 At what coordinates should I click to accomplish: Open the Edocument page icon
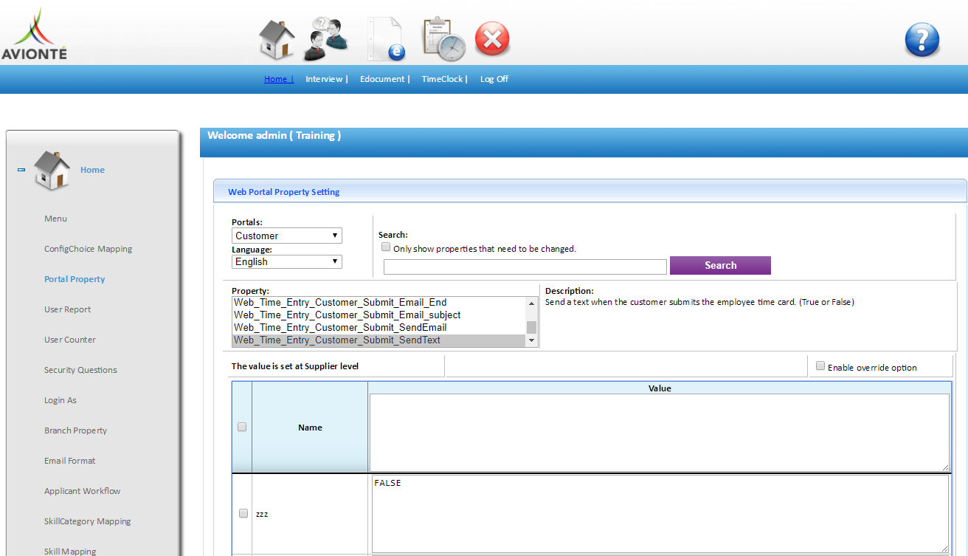pyautogui.click(x=387, y=39)
